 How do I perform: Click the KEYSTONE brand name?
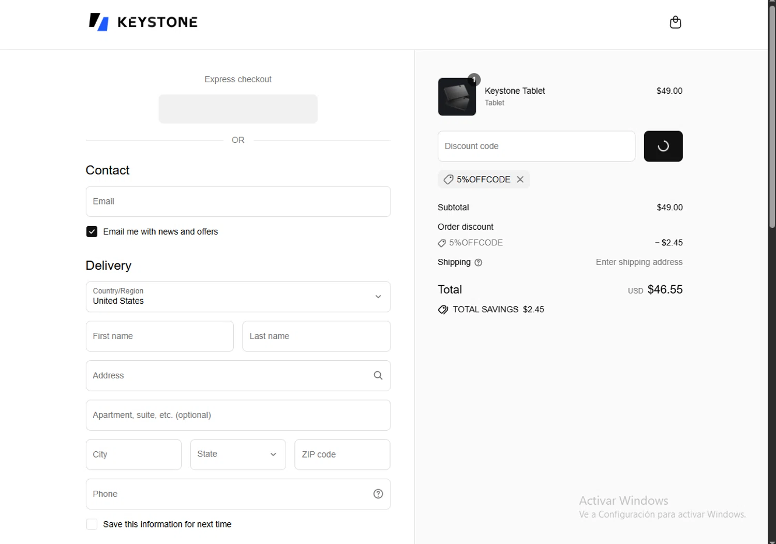[x=157, y=22]
